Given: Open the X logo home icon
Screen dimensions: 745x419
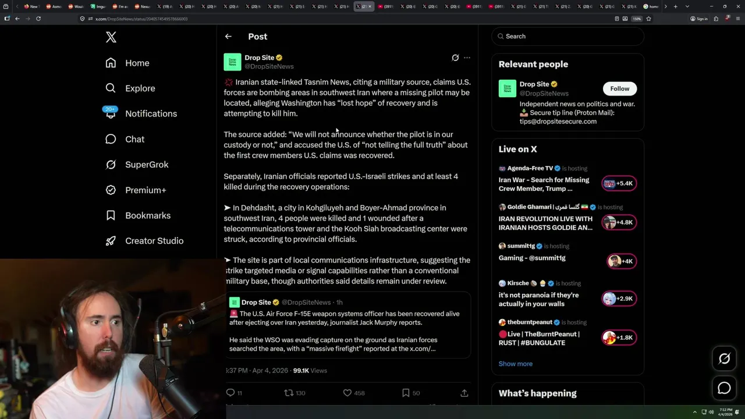Looking at the screenshot, I should tap(111, 37).
